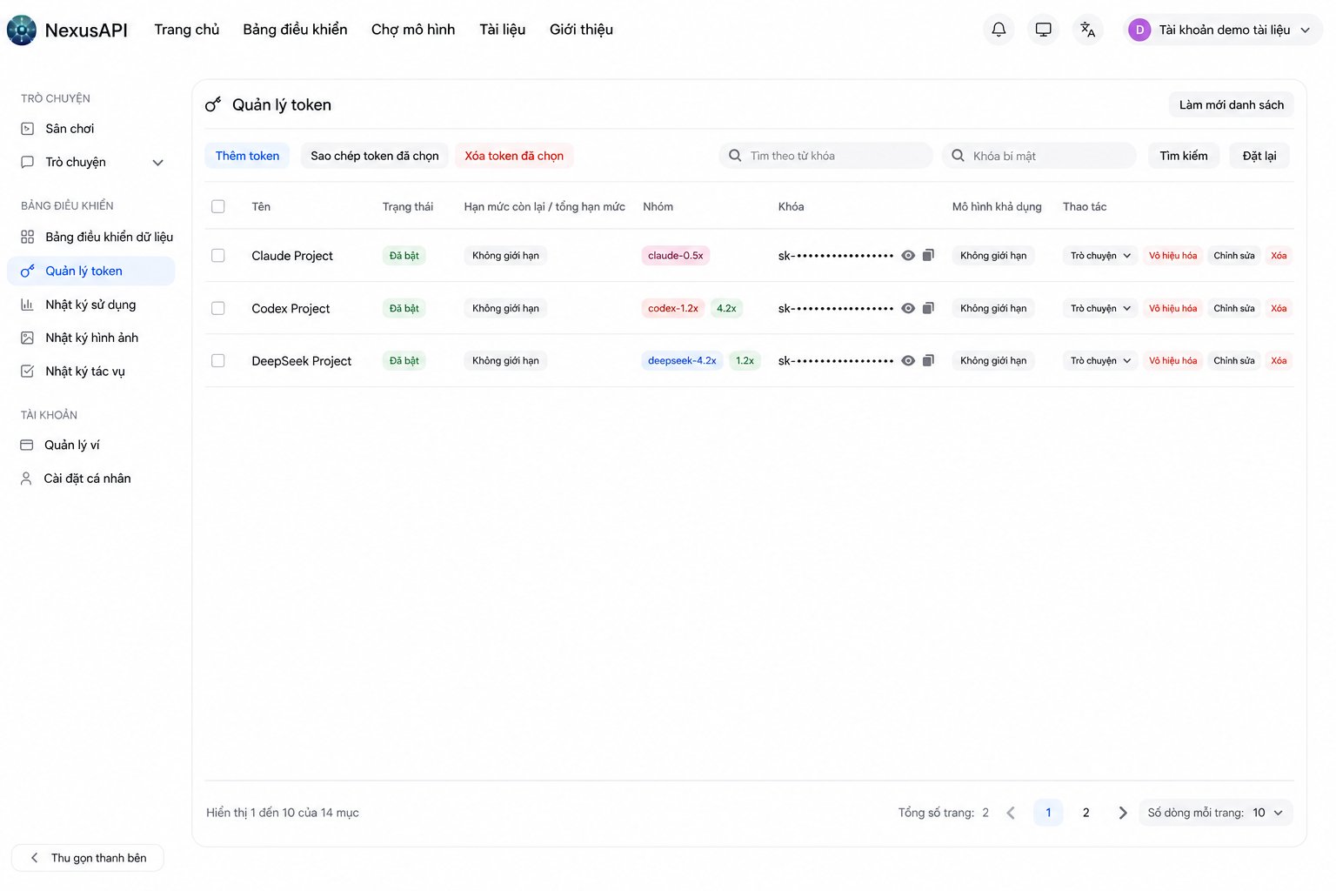This screenshot has width=1336, height=891.
Task: Open Quản lý ví in sidebar
Action: [x=91, y=445]
